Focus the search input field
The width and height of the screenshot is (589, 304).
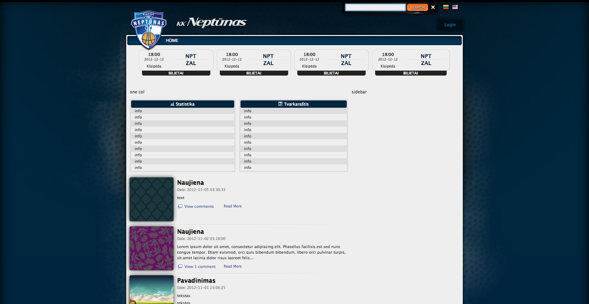pos(375,7)
